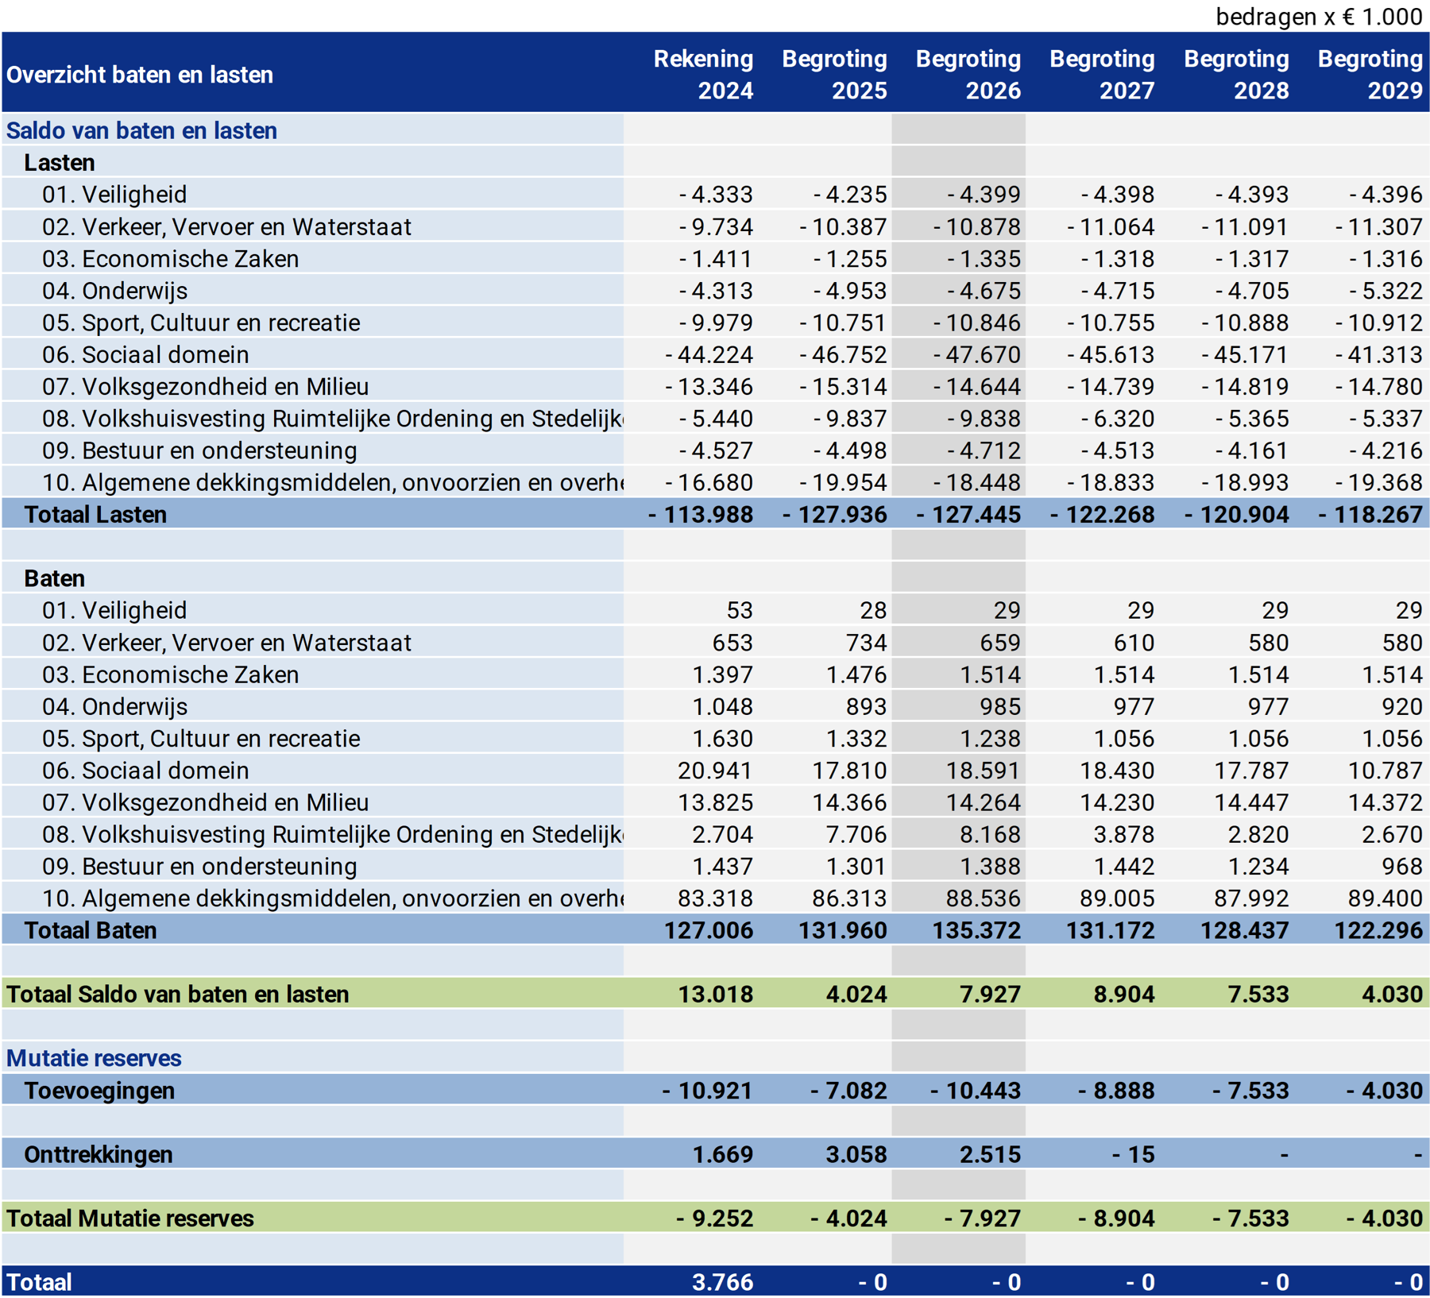Click the 'Onttrekkingen' row label

click(x=99, y=1154)
